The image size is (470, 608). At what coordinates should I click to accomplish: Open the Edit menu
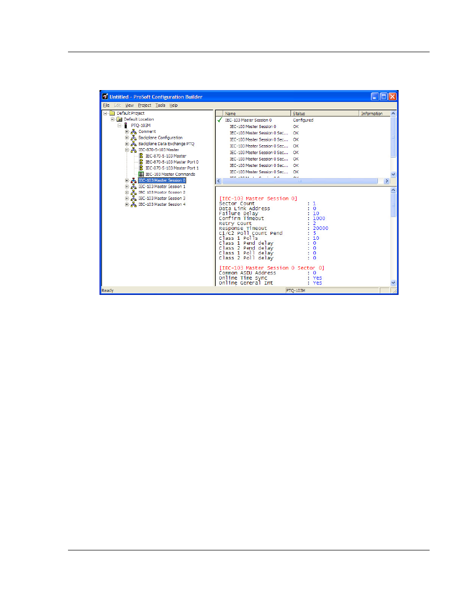(117, 105)
